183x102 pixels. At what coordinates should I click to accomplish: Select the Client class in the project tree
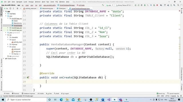pyautogui.click(x=15, y=21)
